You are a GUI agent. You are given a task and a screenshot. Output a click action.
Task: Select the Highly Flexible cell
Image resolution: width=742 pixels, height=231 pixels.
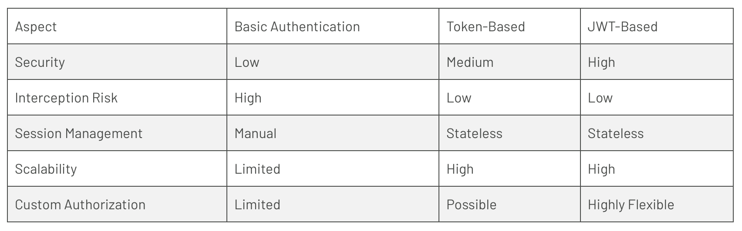pyautogui.click(x=631, y=205)
